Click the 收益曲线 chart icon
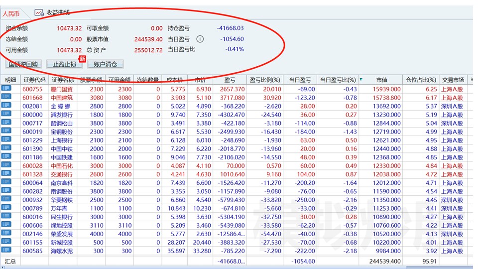This screenshot has height=269, width=478. (39, 12)
